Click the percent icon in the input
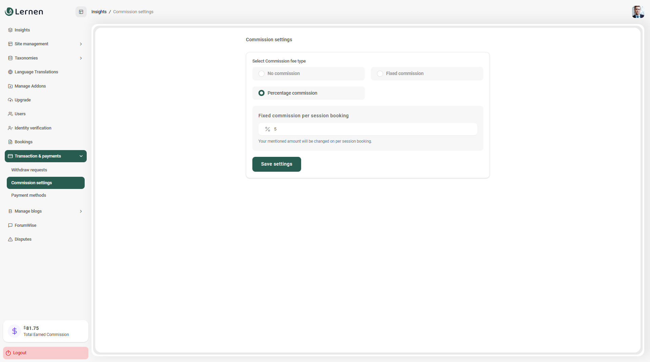 [x=268, y=129]
